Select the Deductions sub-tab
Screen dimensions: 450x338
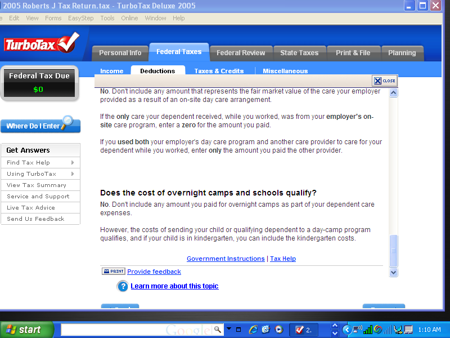(x=157, y=71)
